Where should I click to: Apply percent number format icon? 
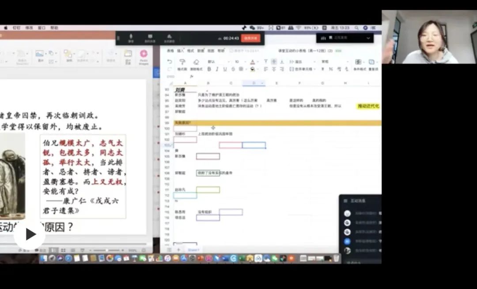[x=331, y=69]
